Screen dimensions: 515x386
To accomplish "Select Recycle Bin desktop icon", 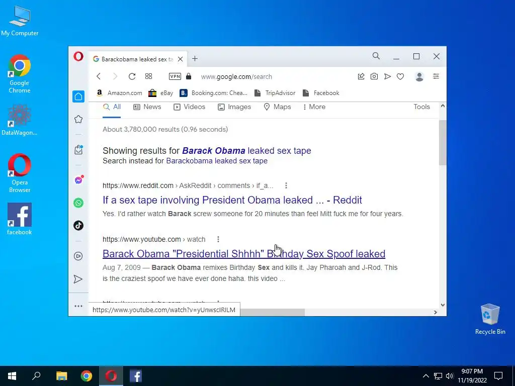I will tap(490, 319).
